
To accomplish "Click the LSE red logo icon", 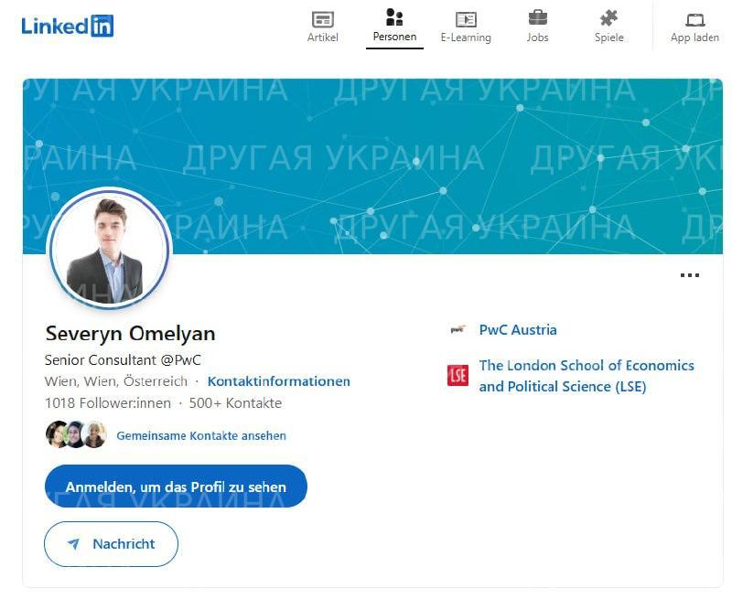I will click(458, 376).
